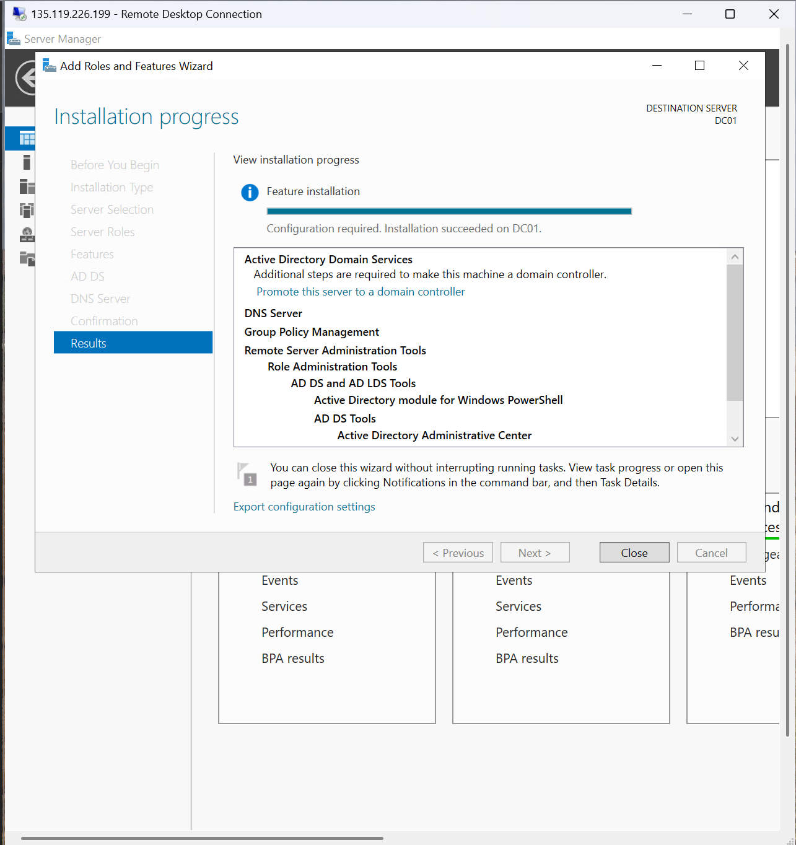Click the Confirmation step label

click(104, 320)
